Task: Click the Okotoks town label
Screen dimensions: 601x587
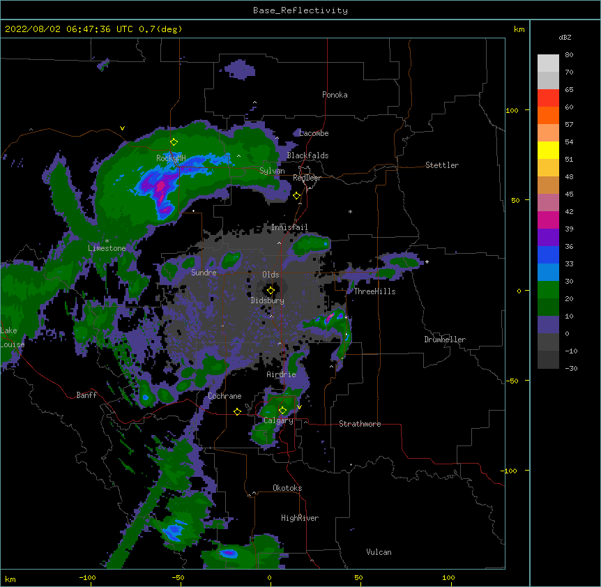Action: click(287, 488)
